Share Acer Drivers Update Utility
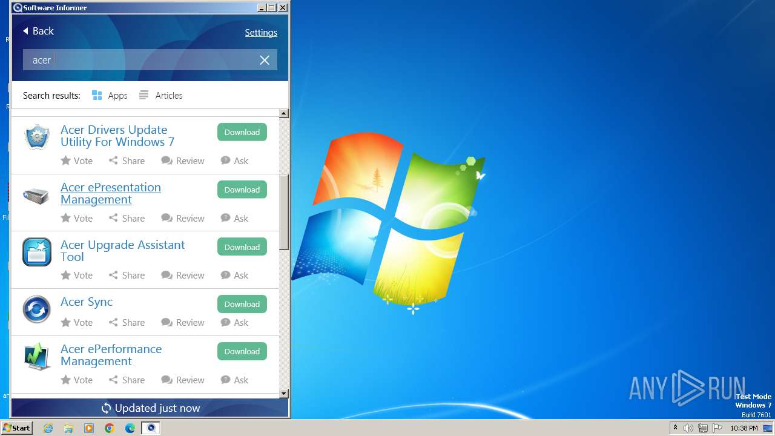Image resolution: width=775 pixels, height=436 pixels. coord(127,160)
